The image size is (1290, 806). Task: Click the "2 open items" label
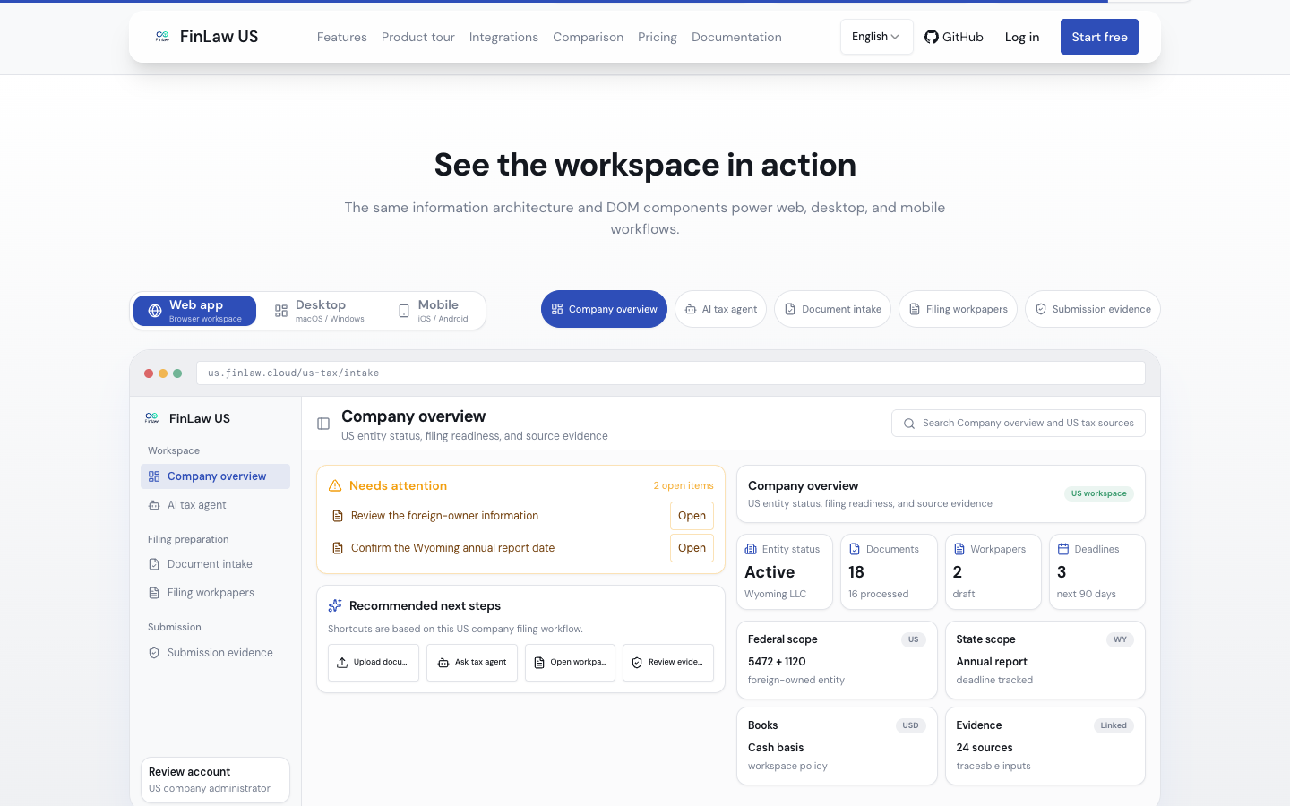pyautogui.click(x=684, y=485)
